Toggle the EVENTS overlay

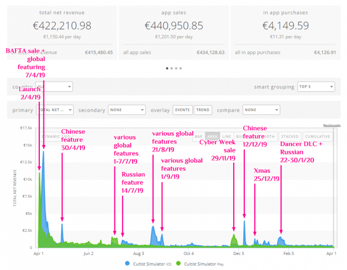pos(182,110)
